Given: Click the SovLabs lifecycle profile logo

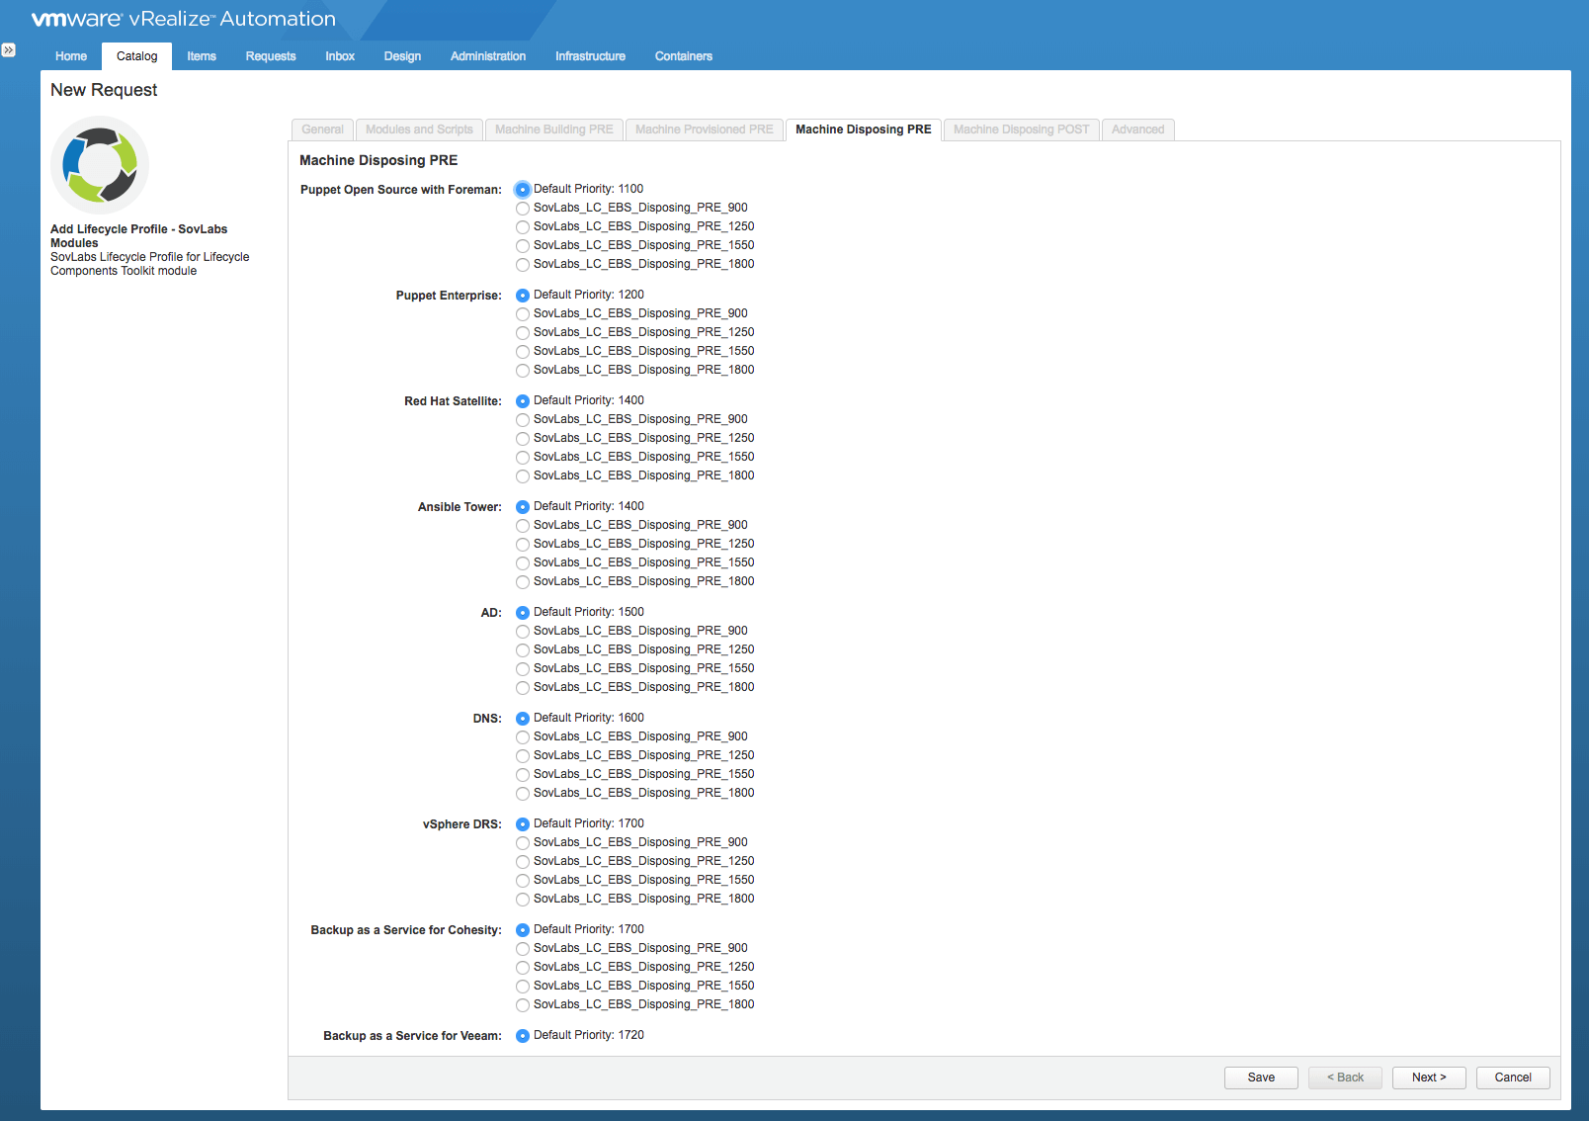Looking at the screenshot, I should [x=100, y=165].
